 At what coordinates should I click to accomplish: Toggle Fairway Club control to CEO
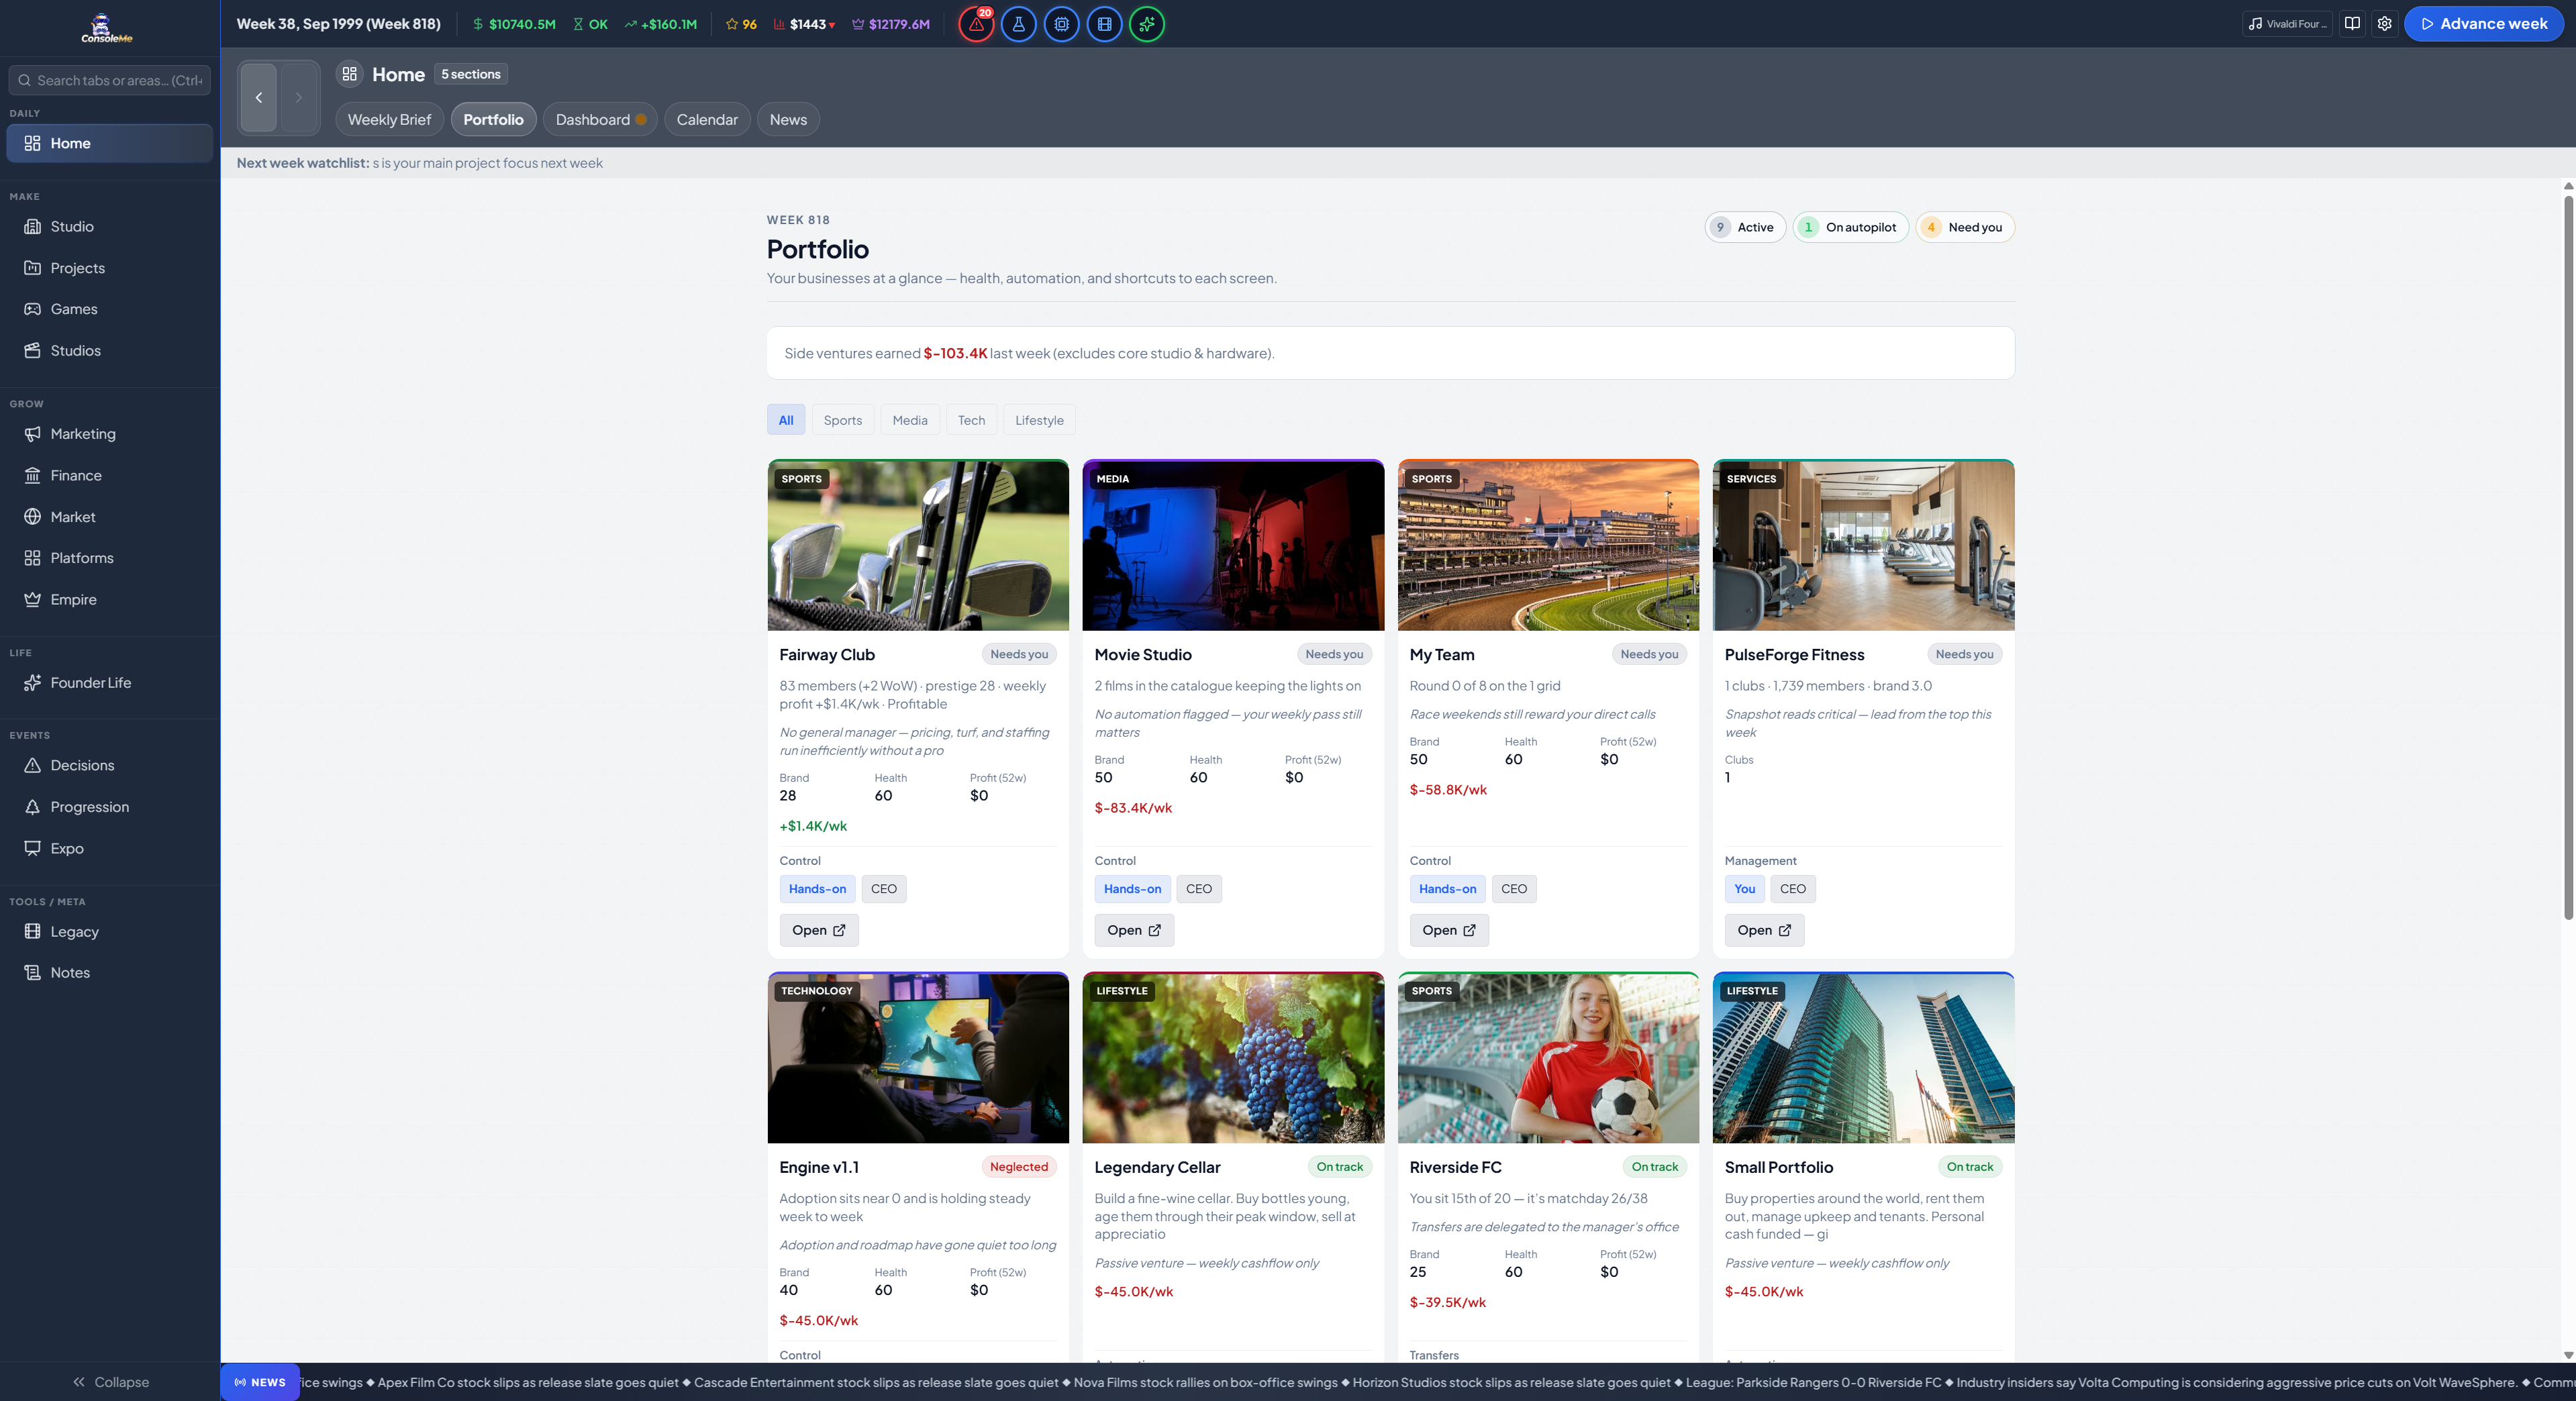click(883, 889)
